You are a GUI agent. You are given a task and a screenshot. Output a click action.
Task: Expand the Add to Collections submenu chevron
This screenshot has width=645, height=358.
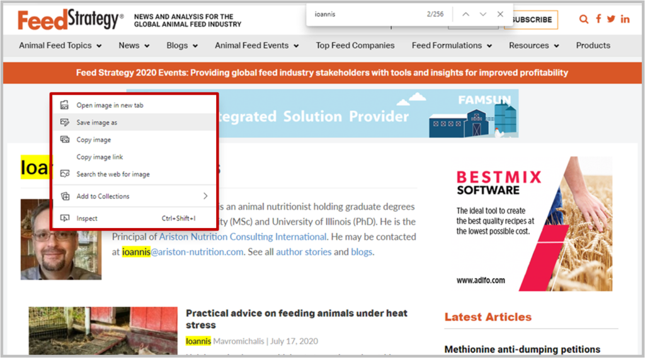coord(205,196)
